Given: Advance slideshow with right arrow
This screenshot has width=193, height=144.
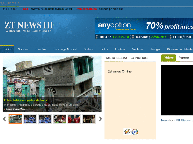Looking at the screenshot, I should coord(100,119).
